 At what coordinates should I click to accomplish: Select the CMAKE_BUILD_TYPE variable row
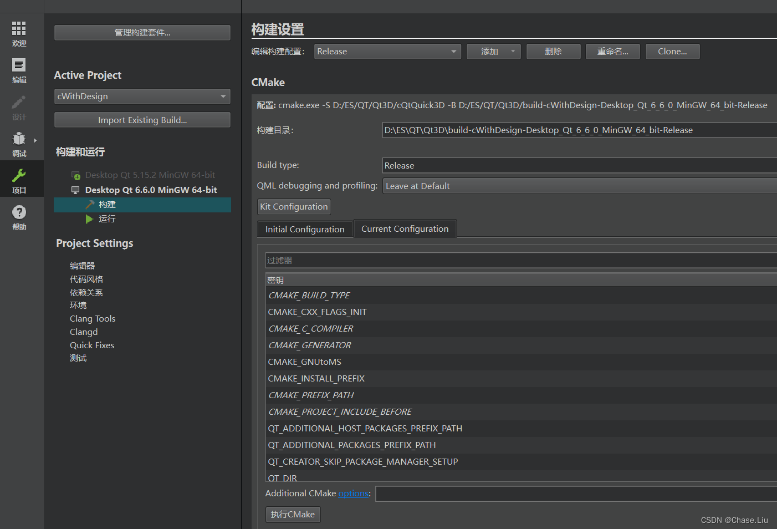coord(309,295)
